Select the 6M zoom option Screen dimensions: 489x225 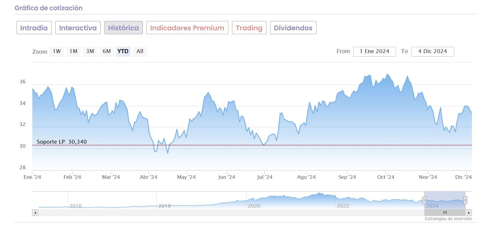[x=107, y=51]
